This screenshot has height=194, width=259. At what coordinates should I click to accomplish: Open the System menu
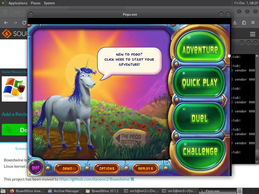[49, 3]
